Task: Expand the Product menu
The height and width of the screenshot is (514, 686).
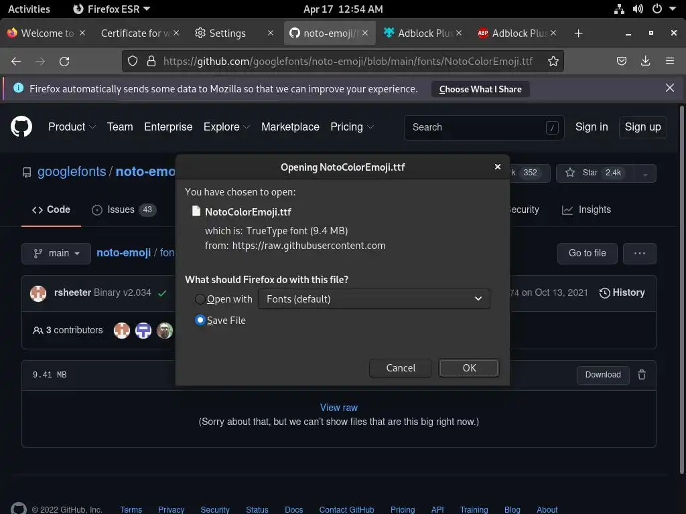Action: tap(72, 126)
